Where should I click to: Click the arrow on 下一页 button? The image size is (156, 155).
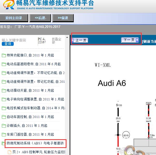[137, 40]
